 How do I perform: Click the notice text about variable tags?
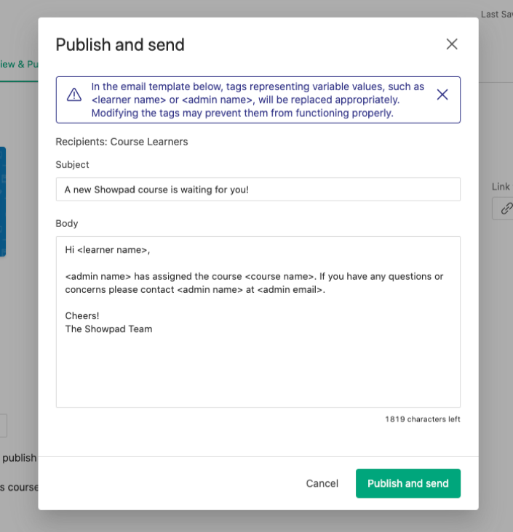pos(258,100)
